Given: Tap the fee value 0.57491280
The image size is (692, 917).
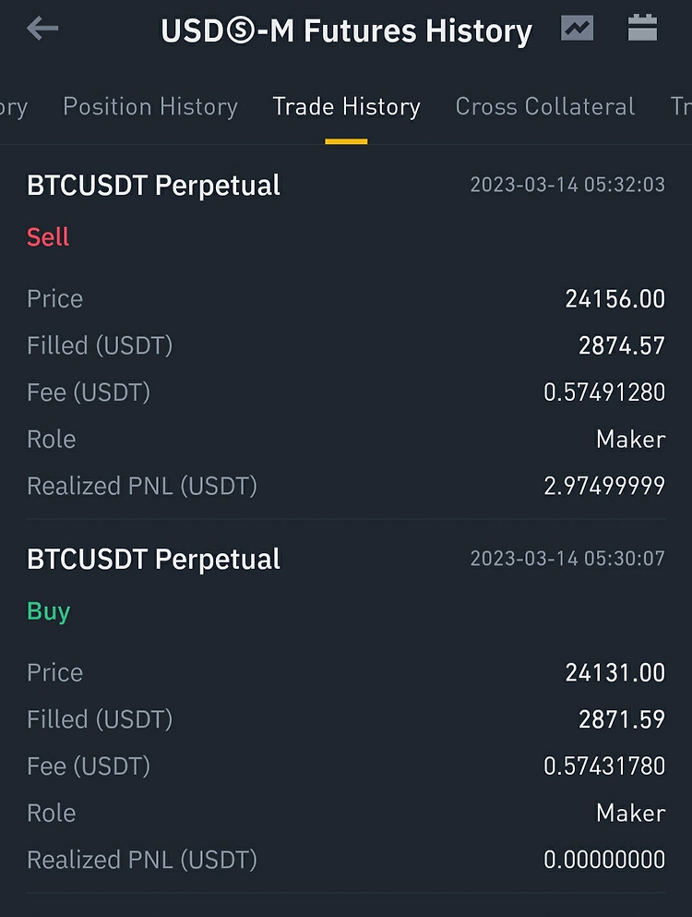Looking at the screenshot, I should click(604, 392).
